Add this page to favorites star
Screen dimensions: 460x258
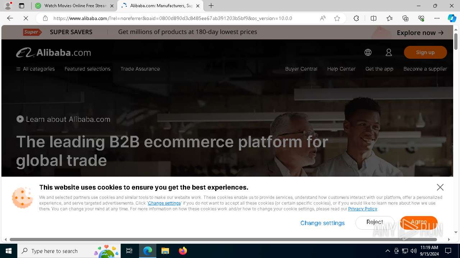click(337, 18)
